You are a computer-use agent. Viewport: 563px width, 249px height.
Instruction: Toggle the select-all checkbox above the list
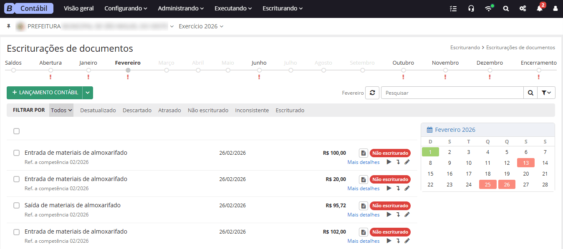[x=16, y=131]
